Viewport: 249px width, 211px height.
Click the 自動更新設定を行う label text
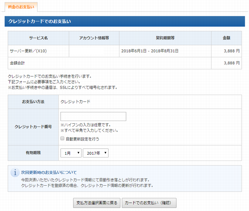pos(83,139)
